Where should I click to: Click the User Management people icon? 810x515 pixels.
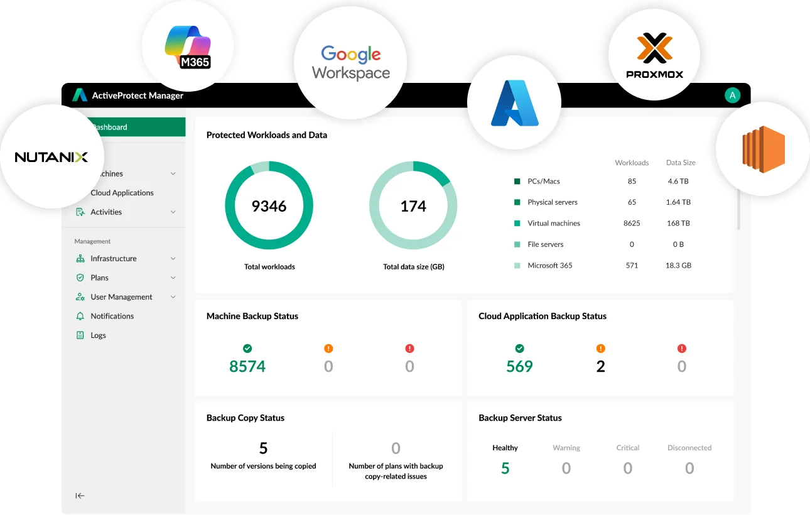tap(80, 297)
